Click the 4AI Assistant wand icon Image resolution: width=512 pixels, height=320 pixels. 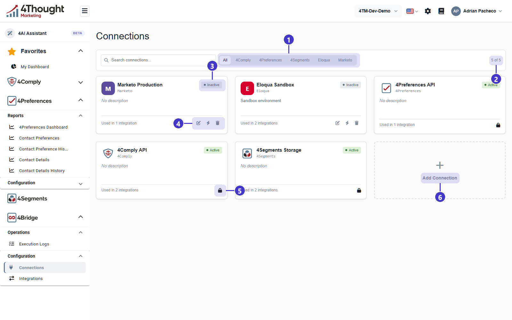[10, 33]
